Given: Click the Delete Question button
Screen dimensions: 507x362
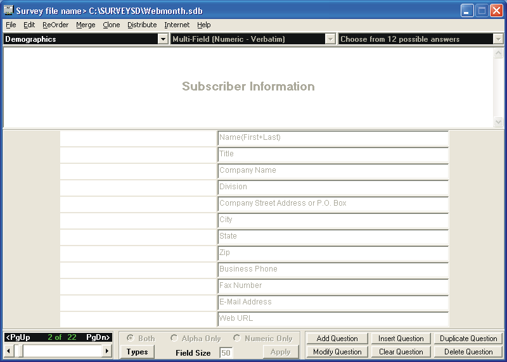Looking at the screenshot, I should coord(468,352).
